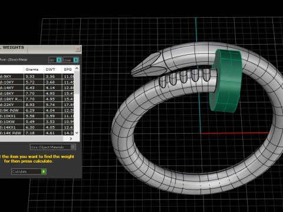Image resolution: width=283 pixels, height=212 pixels.
Task: Click Grams value 6.43
Action: [x=30, y=88]
